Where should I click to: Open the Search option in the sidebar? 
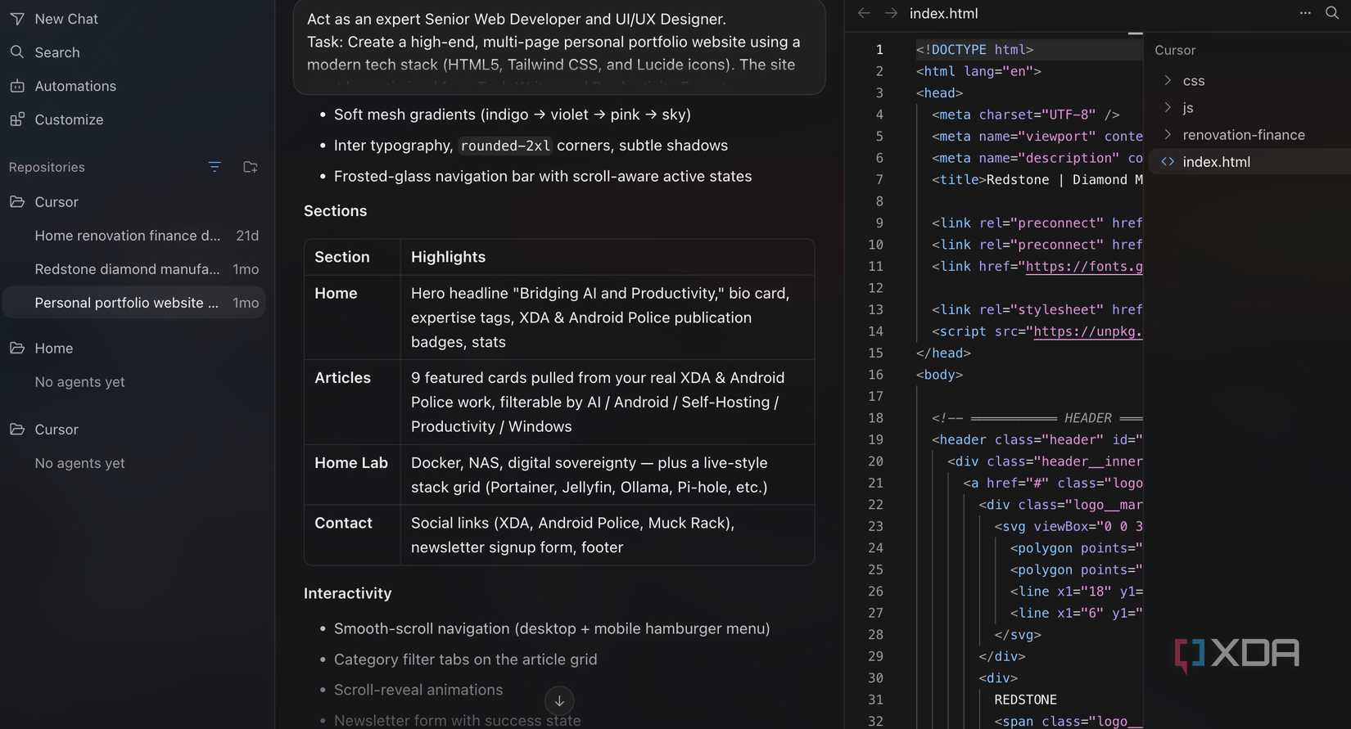coord(45,52)
